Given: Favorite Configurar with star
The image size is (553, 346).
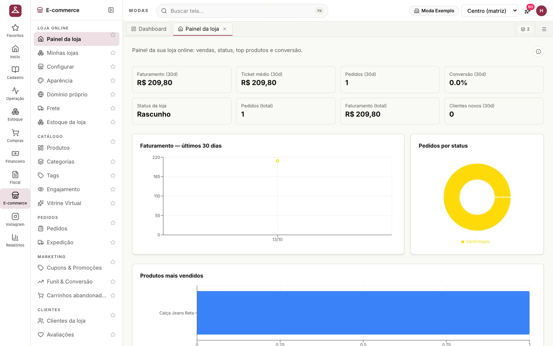Looking at the screenshot, I should point(113,67).
